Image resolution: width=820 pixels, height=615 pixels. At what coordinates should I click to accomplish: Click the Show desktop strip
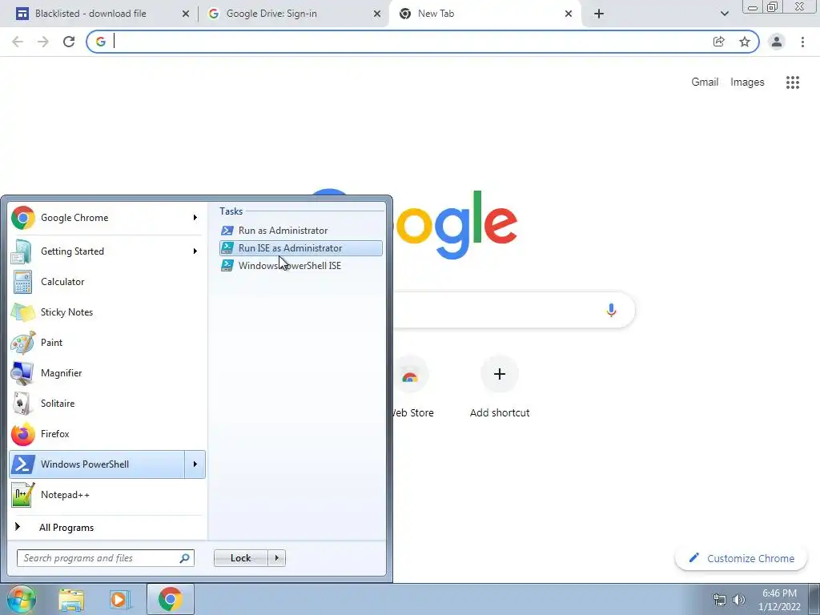[x=814, y=599]
